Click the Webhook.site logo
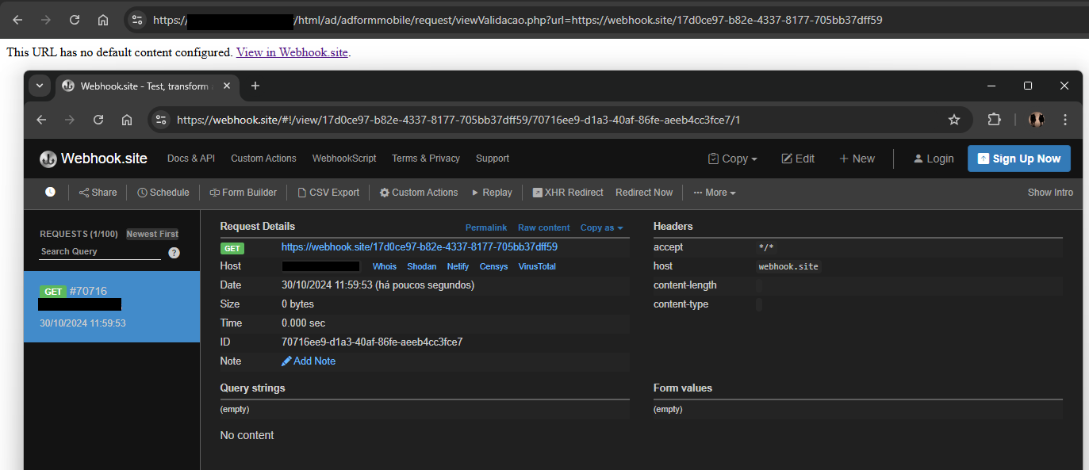This screenshot has height=470, width=1089. tap(94, 159)
